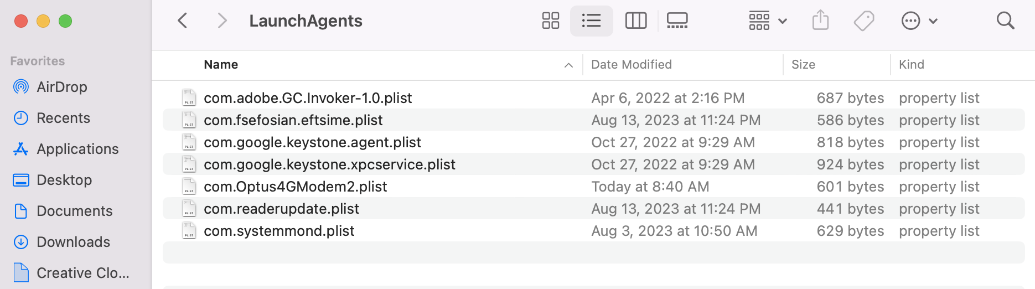This screenshot has height=289, width=1035.
Task: Click the forward navigation arrow
Action: tap(222, 21)
